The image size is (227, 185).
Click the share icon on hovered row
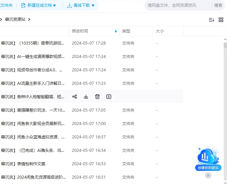pos(75,97)
